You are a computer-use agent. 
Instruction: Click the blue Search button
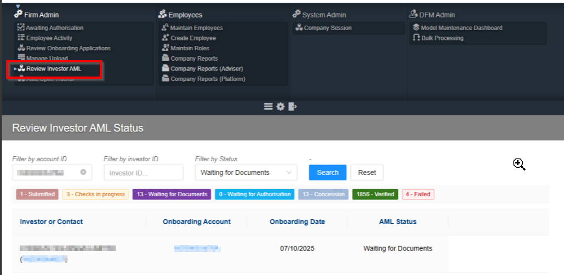point(328,172)
